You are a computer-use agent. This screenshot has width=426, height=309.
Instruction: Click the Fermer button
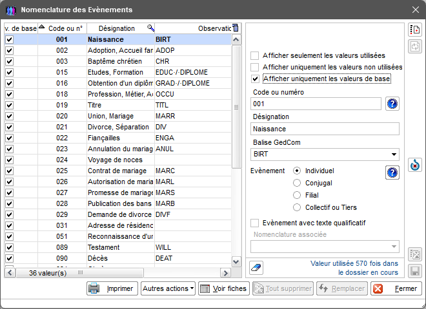[396, 288]
